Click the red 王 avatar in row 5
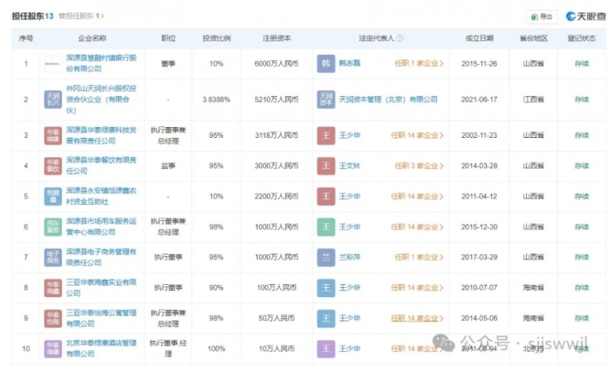Image resolution: width=610 pixels, height=371 pixels. pos(326,197)
